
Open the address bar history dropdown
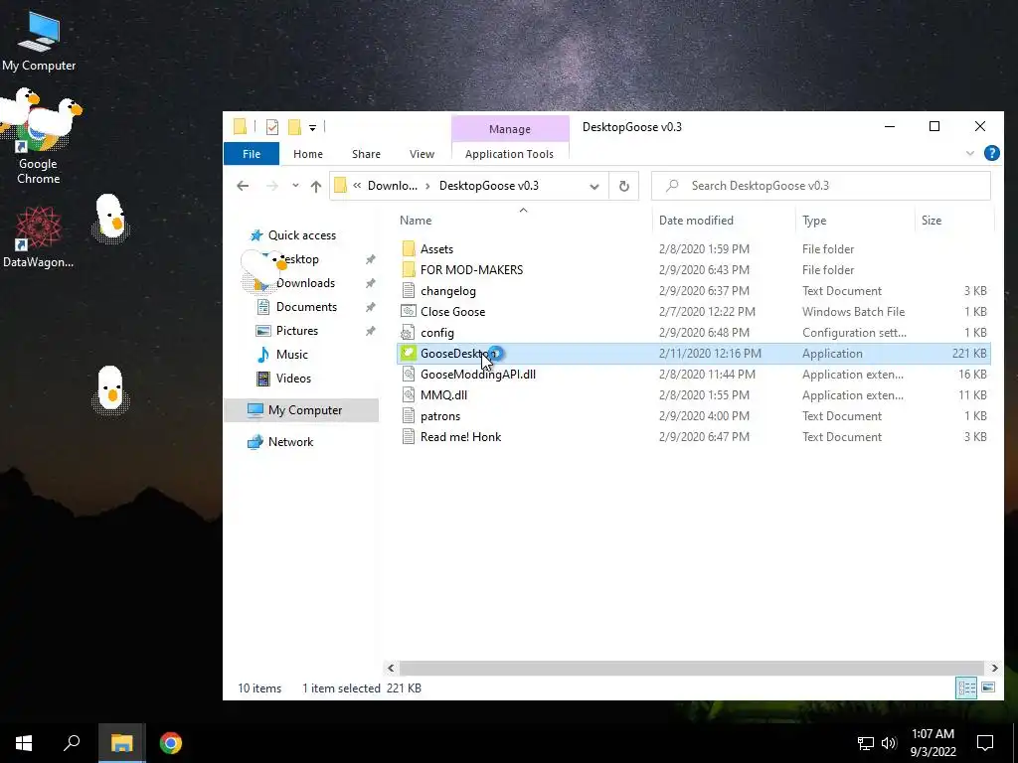(594, 186)
